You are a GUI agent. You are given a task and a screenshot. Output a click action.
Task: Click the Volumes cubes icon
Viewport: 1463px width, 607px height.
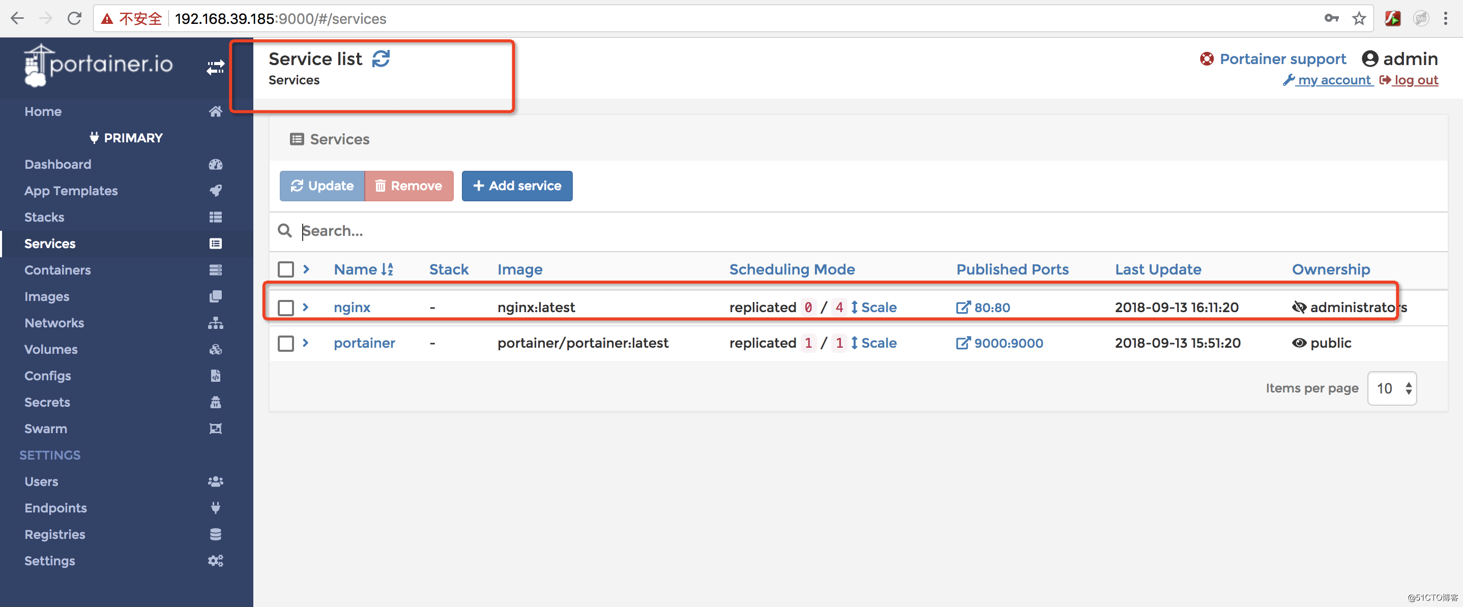(x=215, y=349)
